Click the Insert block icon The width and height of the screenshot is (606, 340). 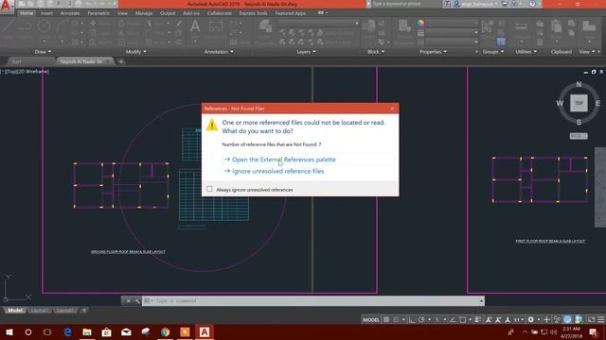[x=368, y=25]
